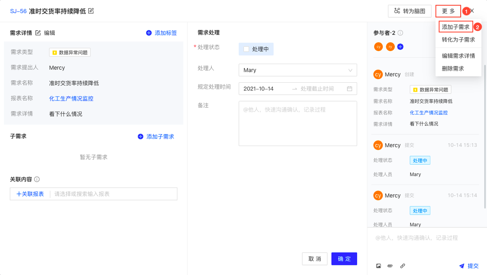Click the attachment paperclip icon
The height and width of the screenshot is (275, 487).
(x=390, y=266)
